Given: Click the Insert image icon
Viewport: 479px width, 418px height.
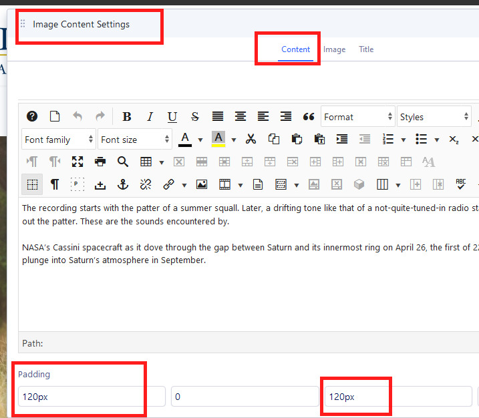Looking at the screenshot, I should (x=201, y=184).
